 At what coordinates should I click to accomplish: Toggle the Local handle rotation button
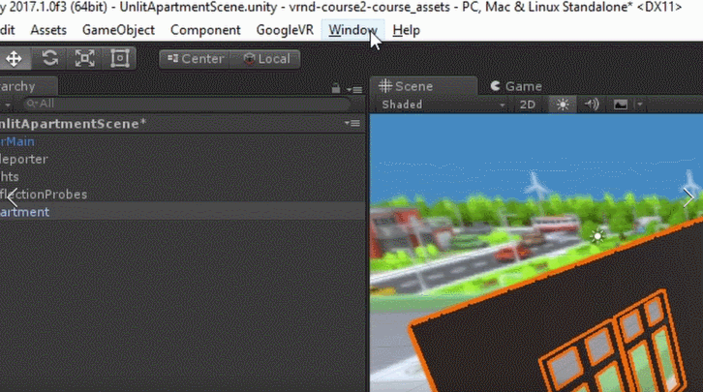pyautogui.click(x=266, y=59)
